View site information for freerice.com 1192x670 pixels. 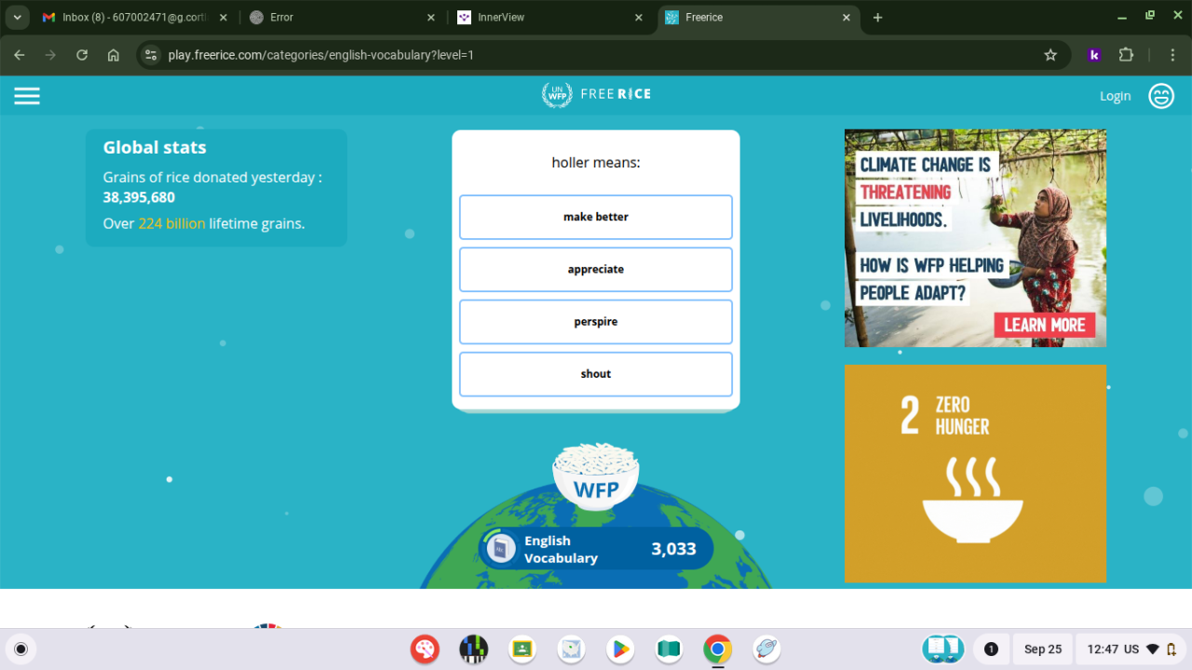click(151, 55)
